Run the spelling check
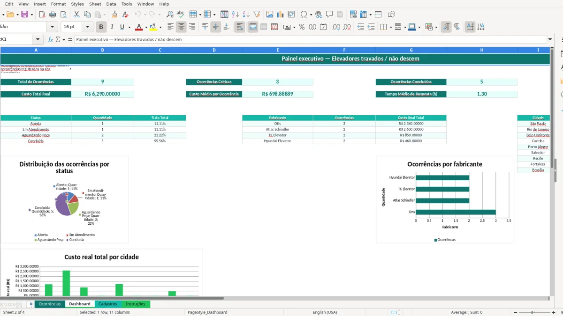Screen dimensions: 563x316 [x=180, y=15]
